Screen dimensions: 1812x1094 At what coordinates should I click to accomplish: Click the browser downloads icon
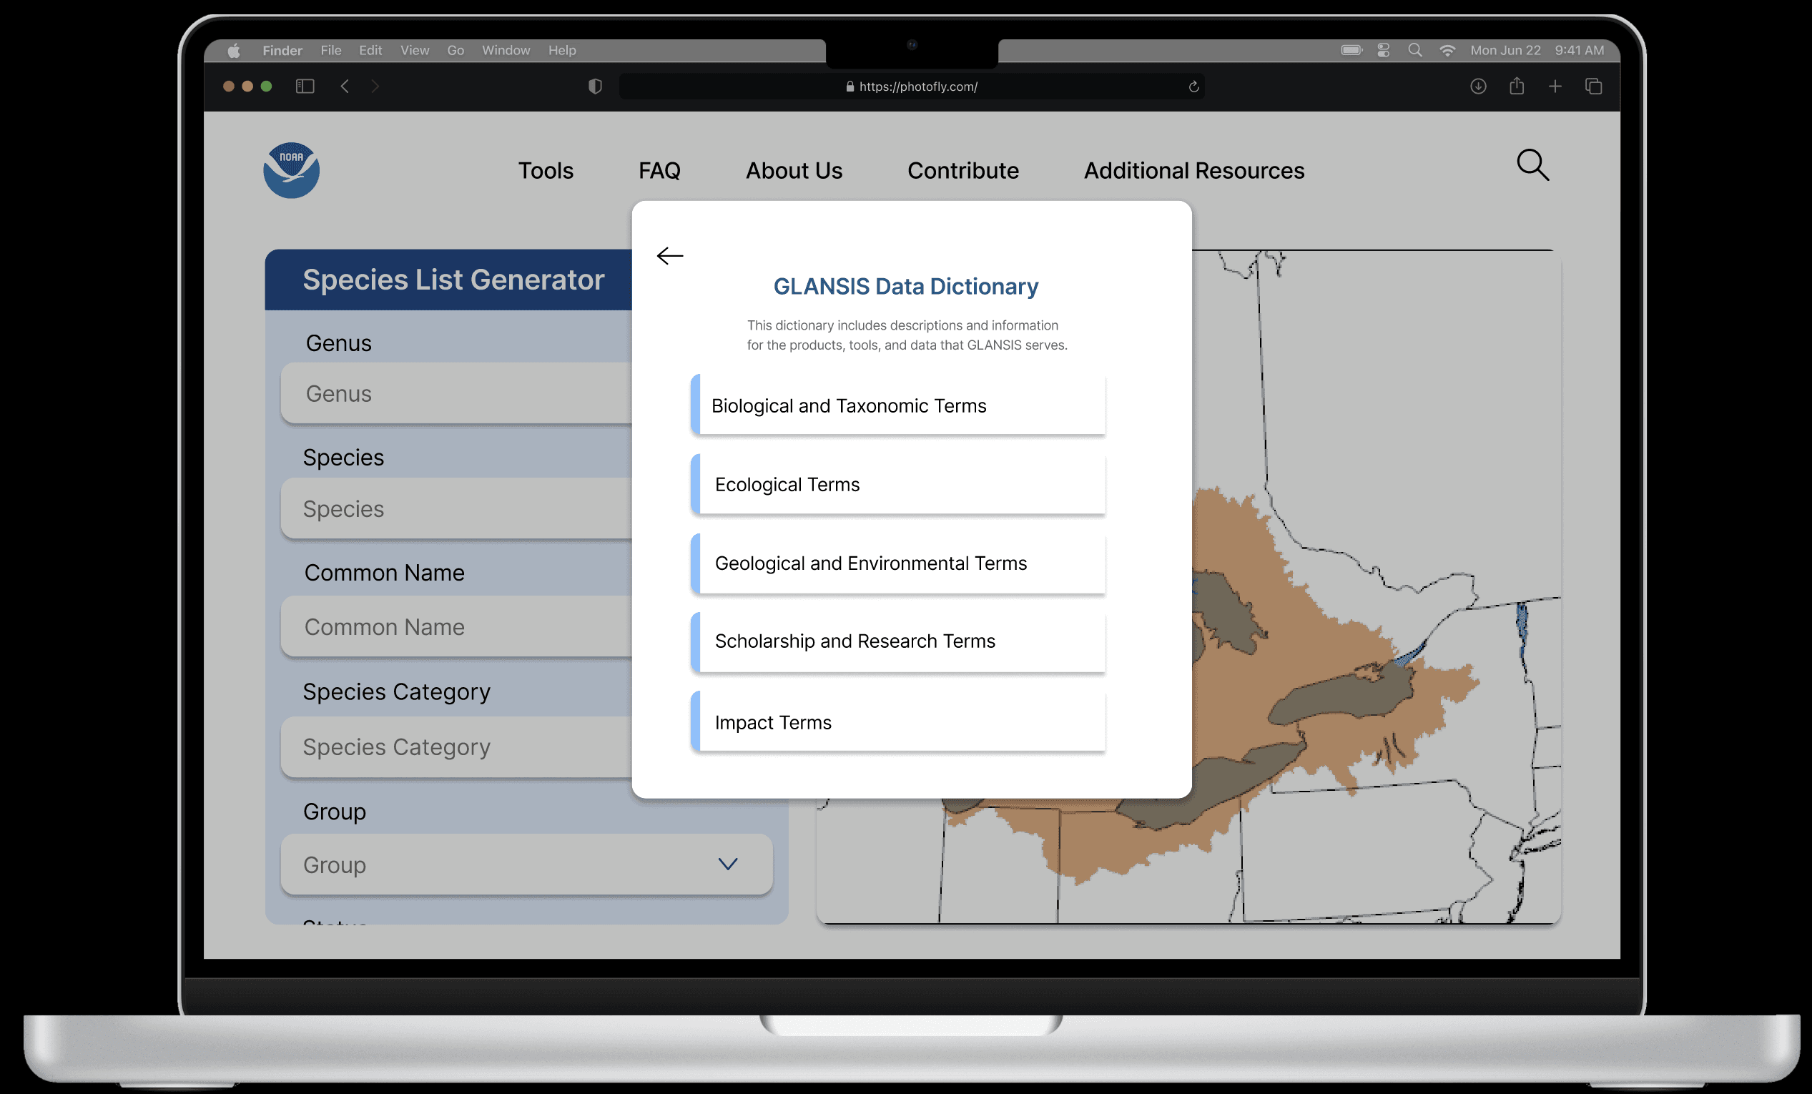1478,87
